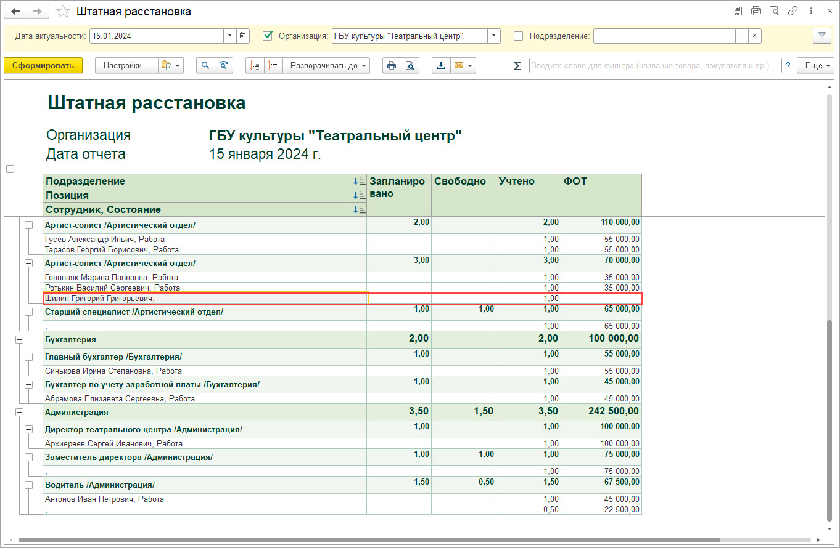This screenshot has height=548, width=840.
Task: Collapse the Главный бухгалтер position row
Action: (28, 357)
